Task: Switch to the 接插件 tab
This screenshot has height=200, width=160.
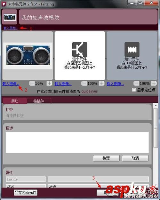Action: click(x=39, y=101)
